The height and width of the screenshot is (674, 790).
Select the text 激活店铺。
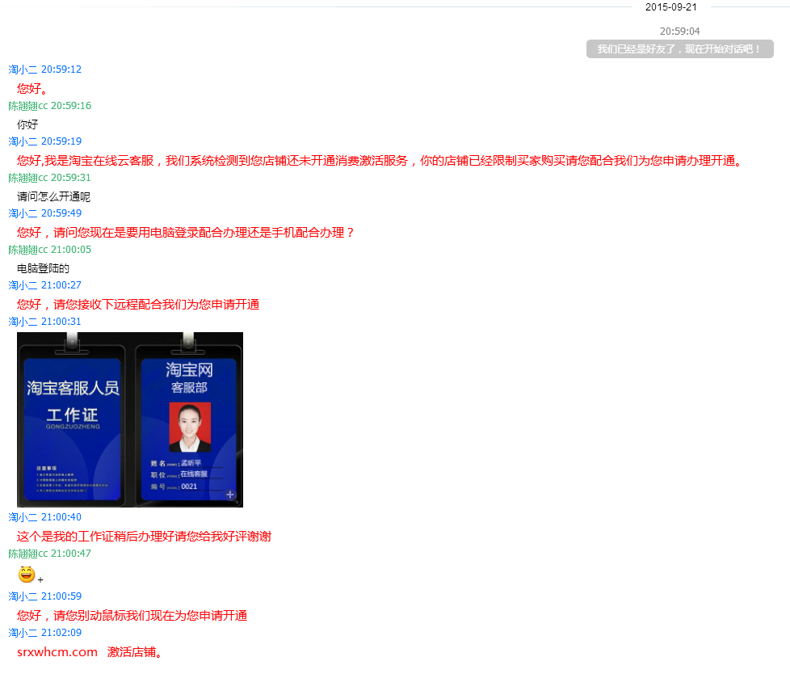click(135, 652)
